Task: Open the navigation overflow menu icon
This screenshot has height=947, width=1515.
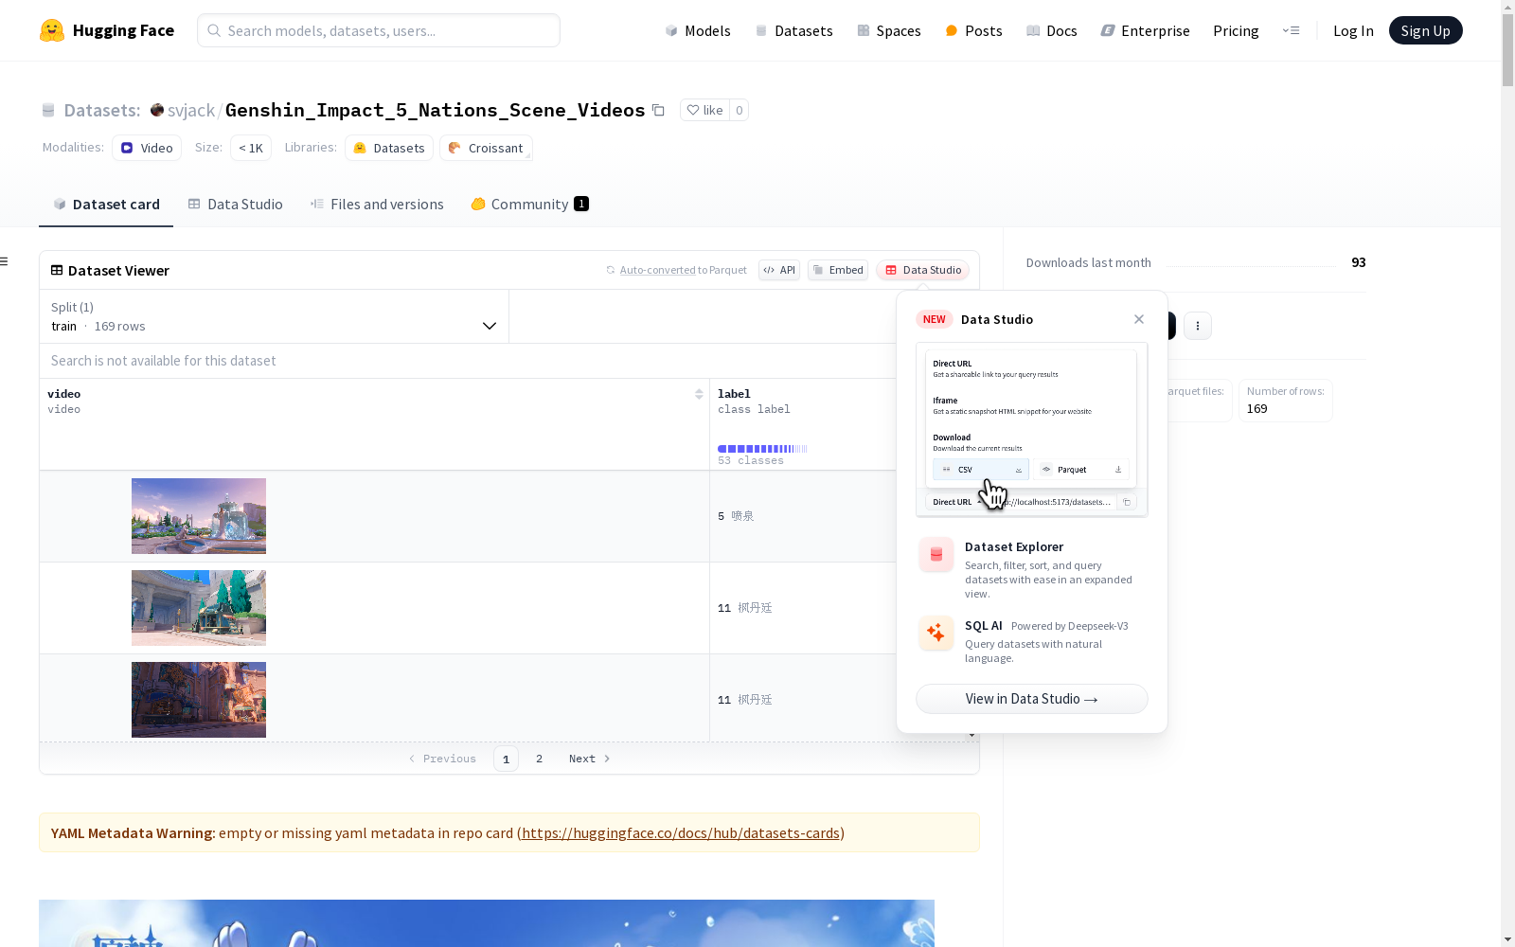Action: [x=1291, y=30]
